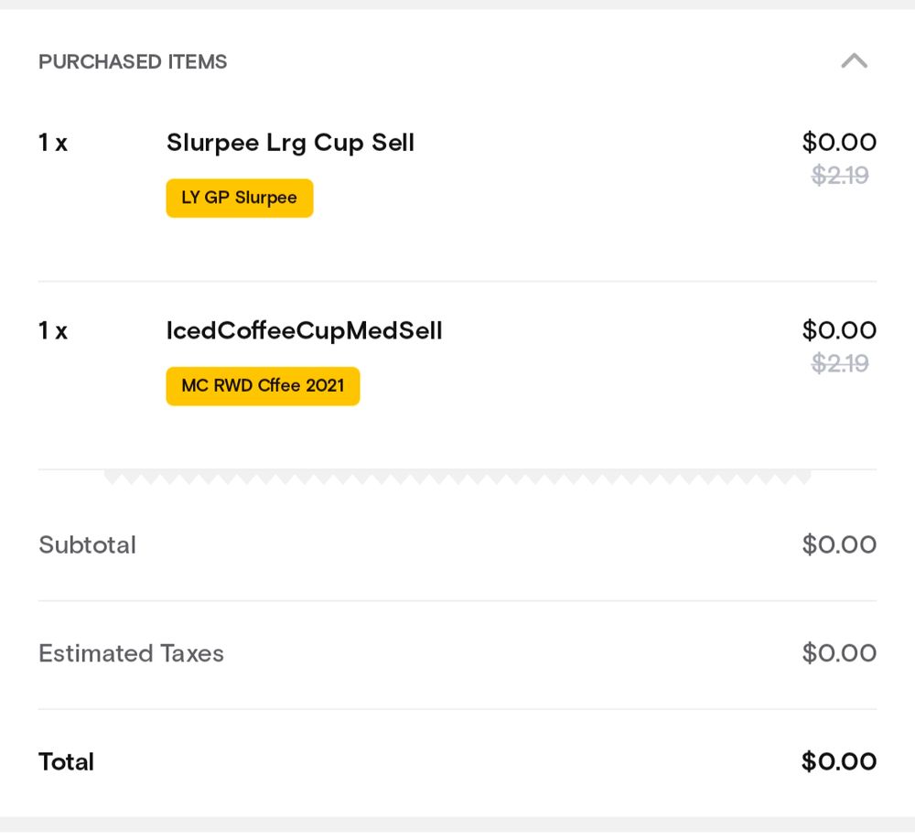Tap the iced coffee 1 x quantity
The height and width of the screenshot is (840, 915).
(53, 330)
